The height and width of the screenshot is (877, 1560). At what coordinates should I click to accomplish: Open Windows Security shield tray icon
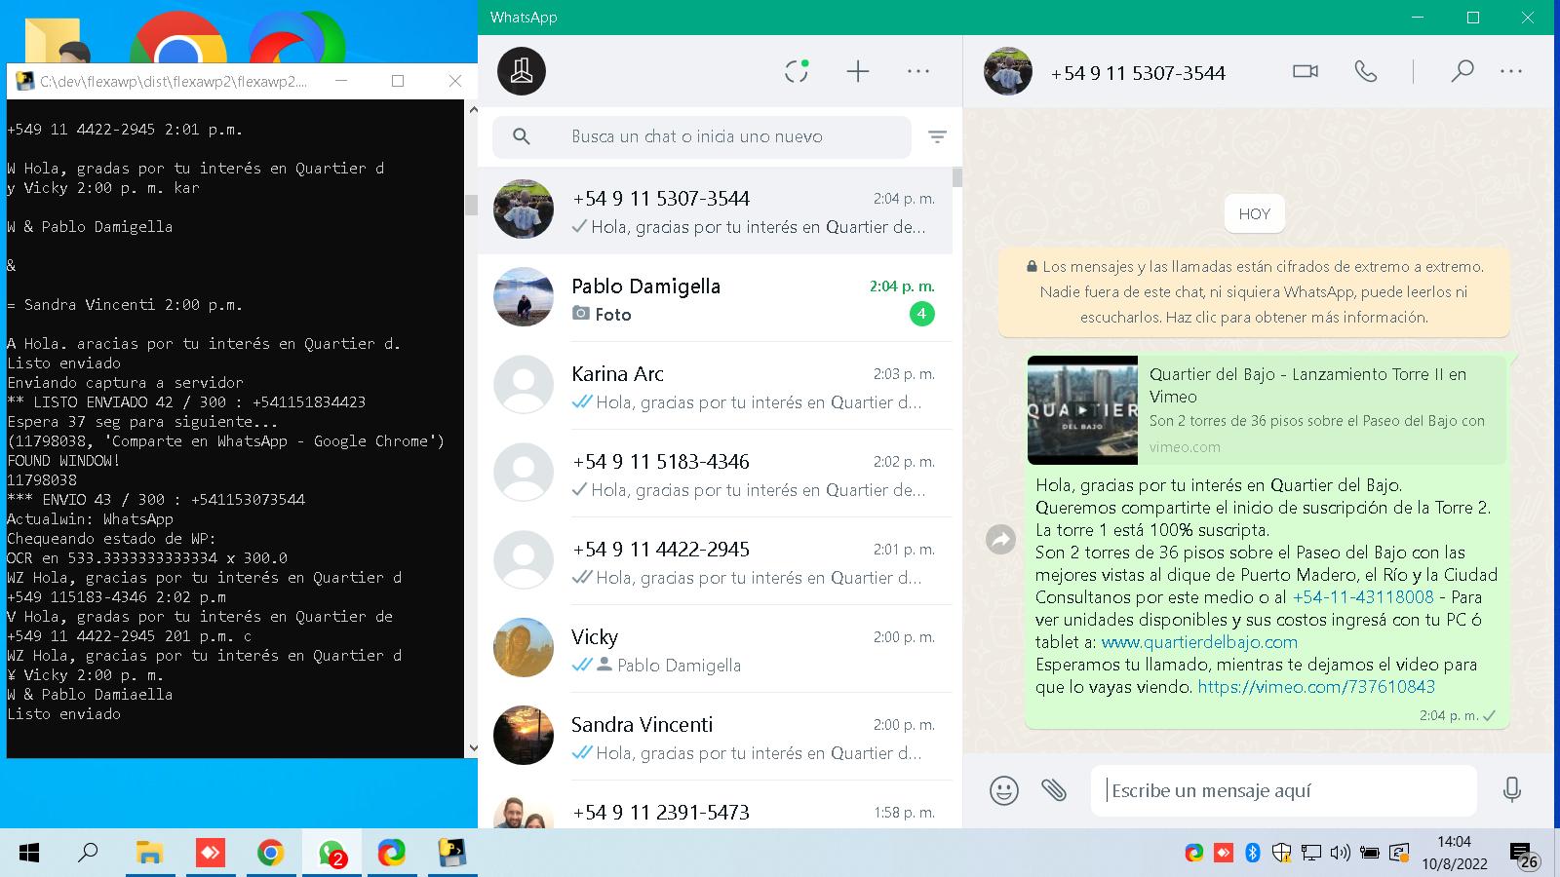click(x=1282, y=854)
